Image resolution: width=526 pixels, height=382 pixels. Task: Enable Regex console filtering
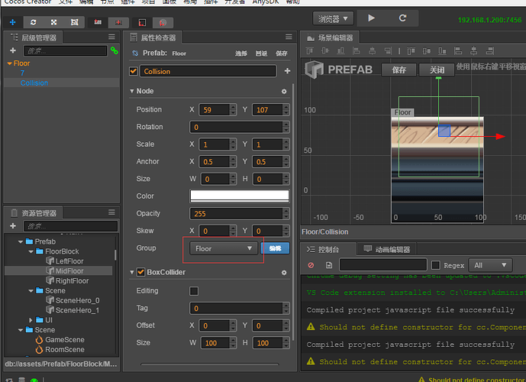click(436, 265)
